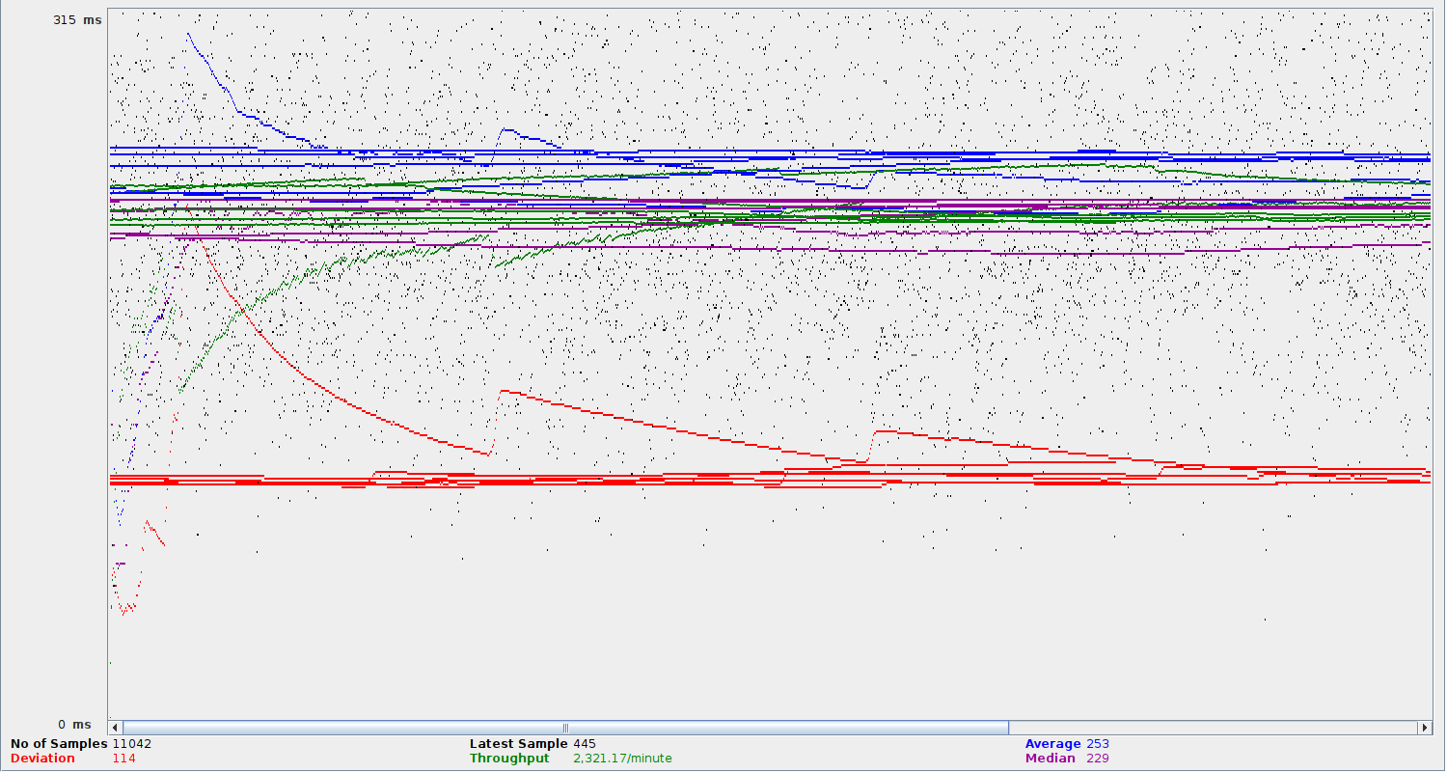Click the 'No of Samples' label
1447x773 pixels.
point(59,744)
